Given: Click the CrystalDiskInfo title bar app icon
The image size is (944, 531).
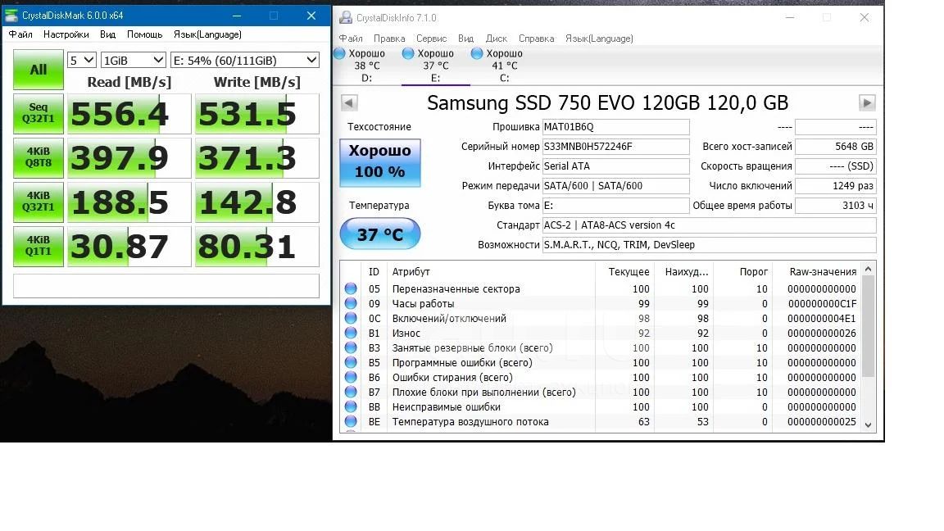Looking at the screenshot, I should coord(346,17).
